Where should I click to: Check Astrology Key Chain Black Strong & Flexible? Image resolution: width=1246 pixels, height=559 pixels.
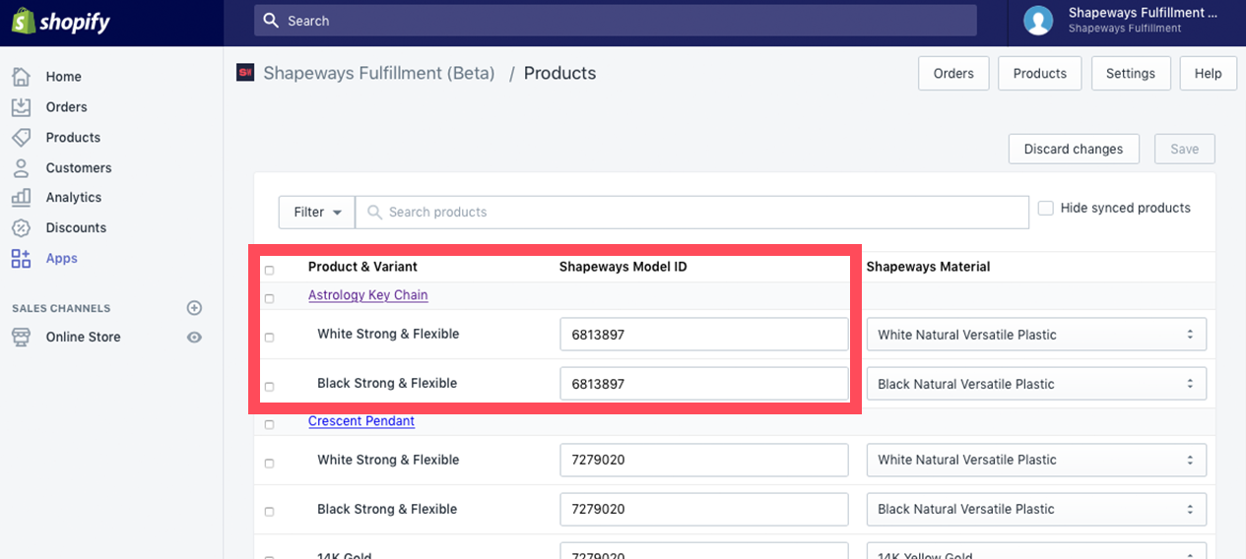point(269,387)
